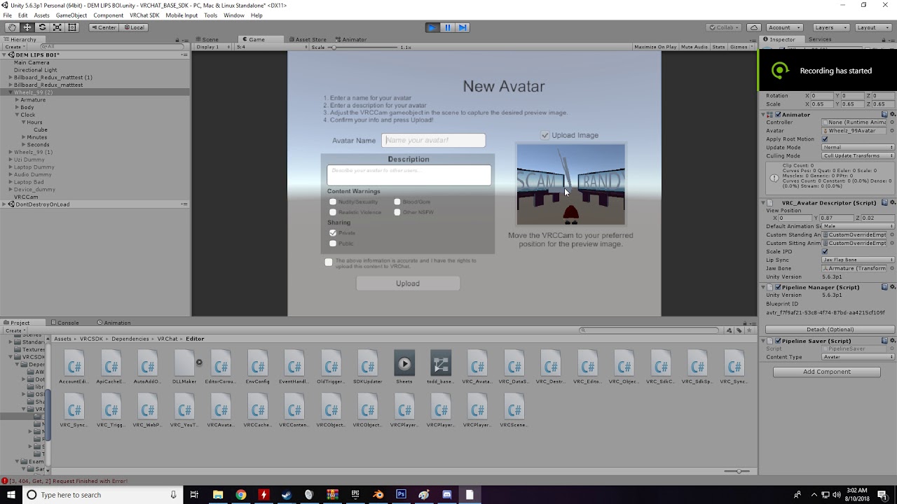The width and height of the screenshot is (897, 504).
Task: Click the Upload button
Action: click(x=408, y=283)
